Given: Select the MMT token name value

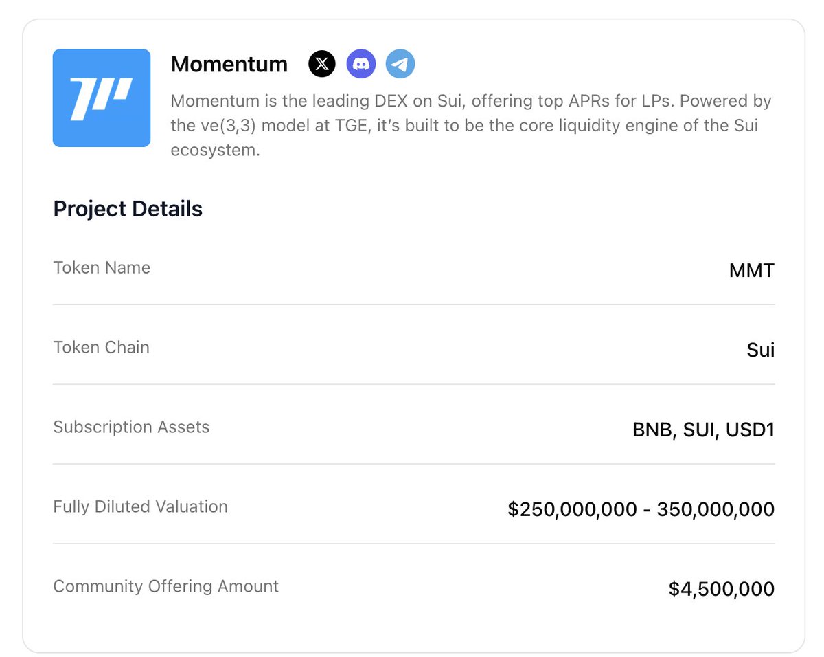Looking at the screenshot, I should tap(751, 271).
